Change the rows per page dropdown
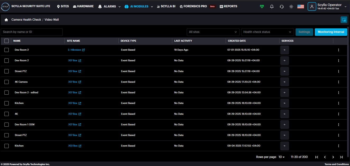Viewport: 350px width, 166px height. (282, 157)
